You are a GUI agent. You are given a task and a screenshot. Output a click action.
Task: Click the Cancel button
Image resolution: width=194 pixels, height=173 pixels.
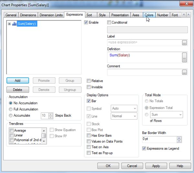tap(132, 166)
